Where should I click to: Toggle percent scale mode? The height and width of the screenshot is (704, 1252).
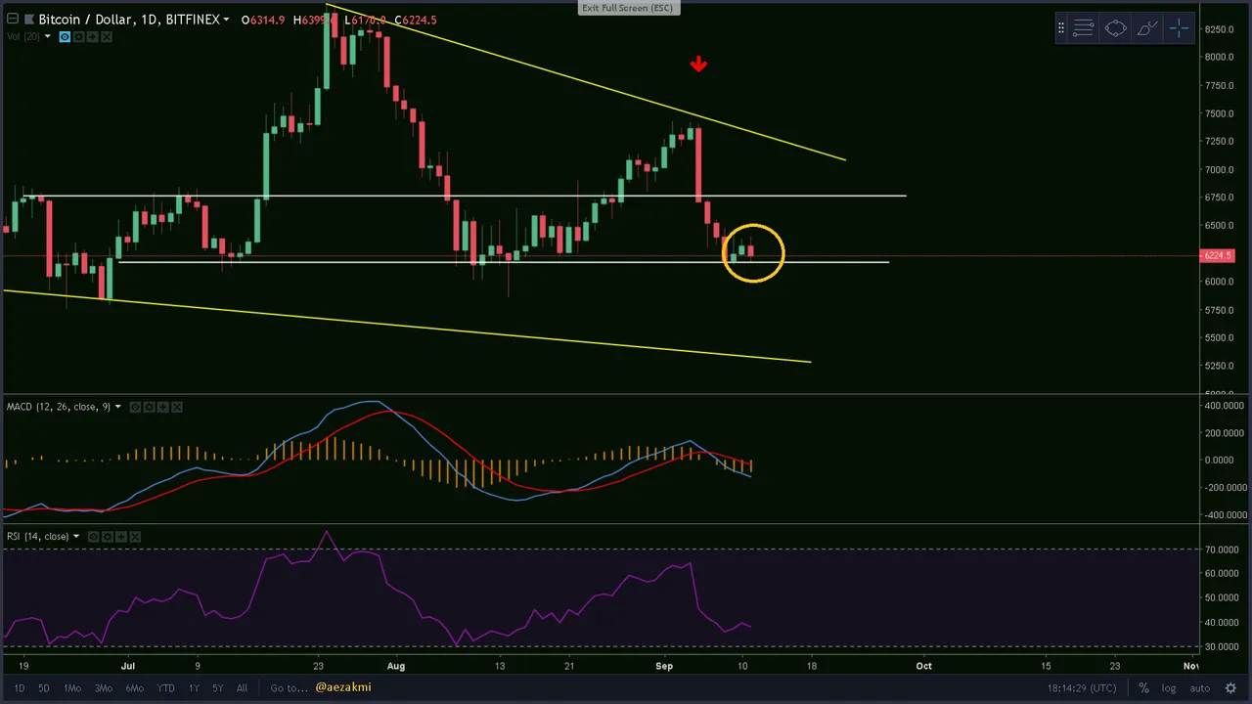(x=1143, y=688)
